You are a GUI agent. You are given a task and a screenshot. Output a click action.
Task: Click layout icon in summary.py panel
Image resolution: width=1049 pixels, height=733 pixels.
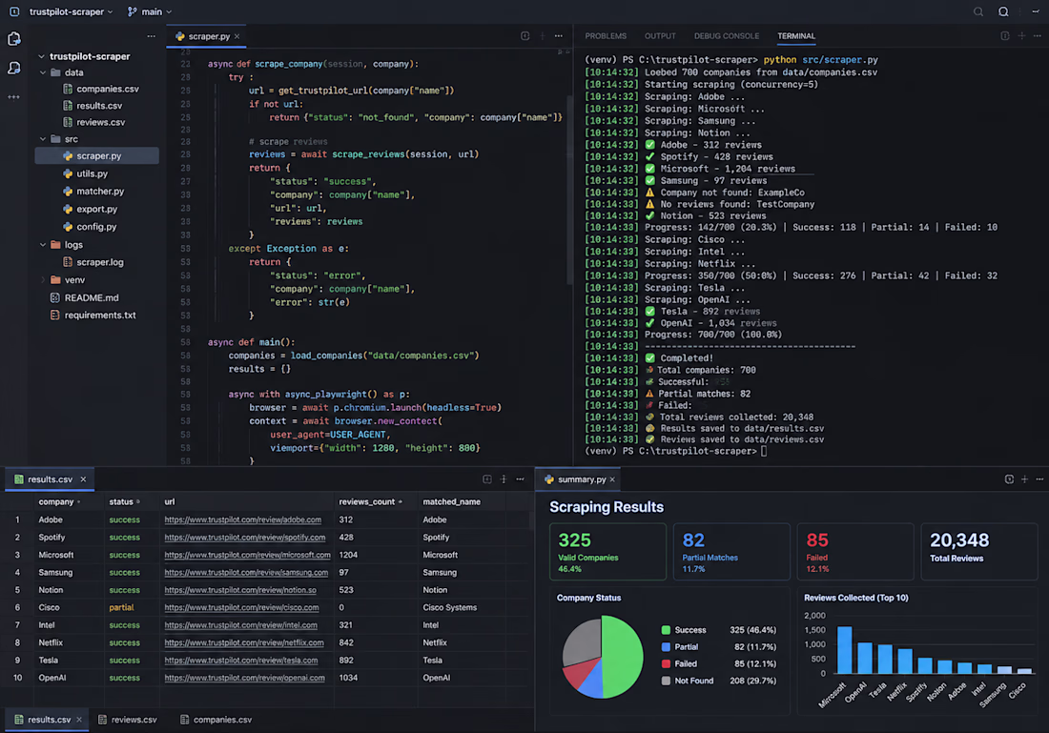[1009, 479]
